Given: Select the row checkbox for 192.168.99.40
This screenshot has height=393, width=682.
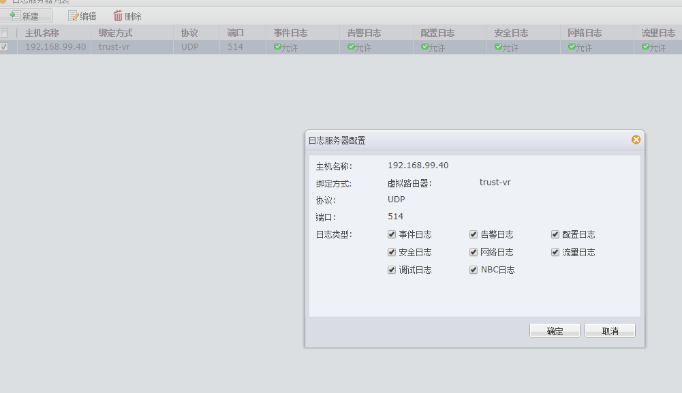Looking at the screenshot, I should 4,47.
